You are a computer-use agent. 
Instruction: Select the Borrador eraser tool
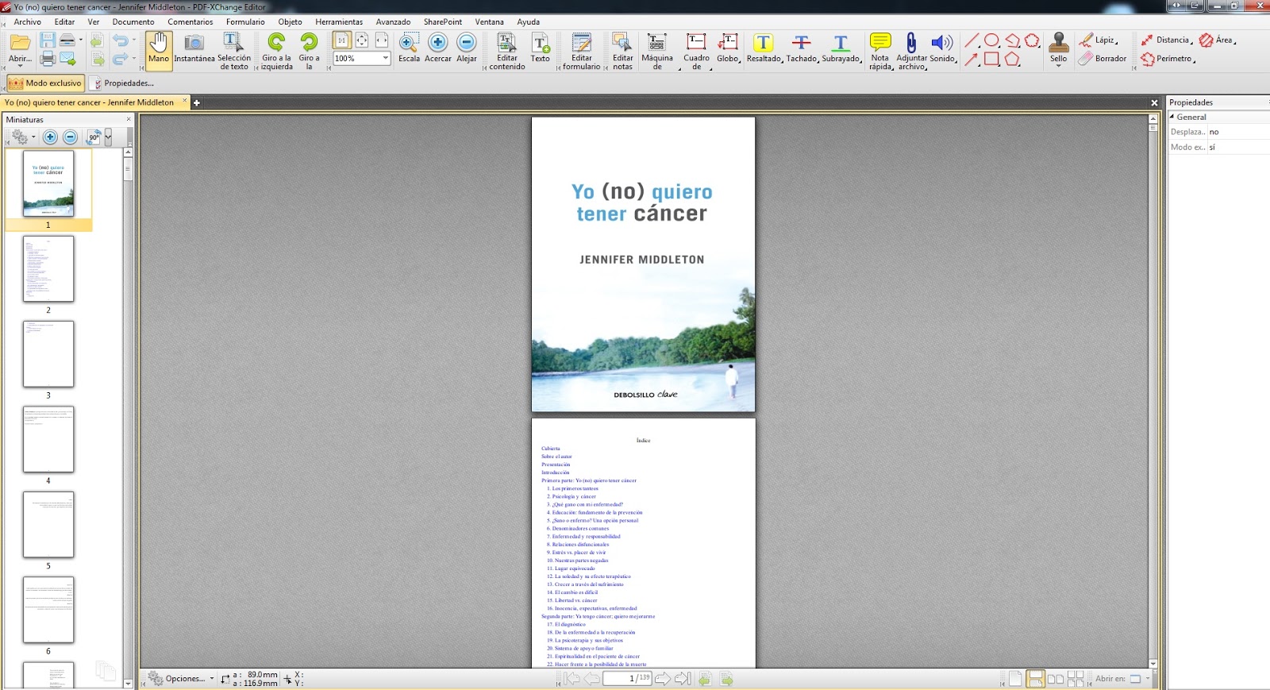click(1103, 58)
